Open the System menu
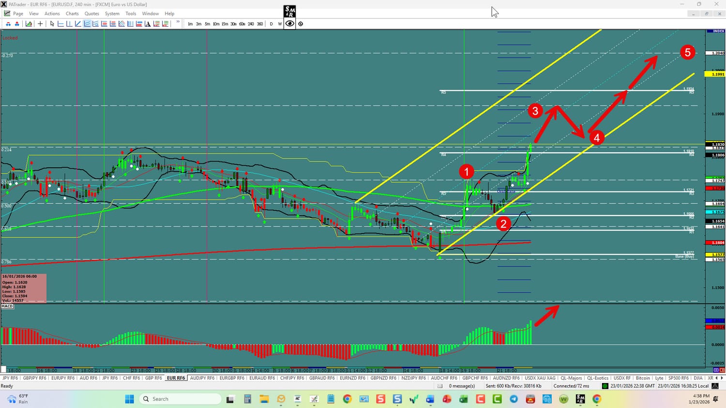726x408 pixels. (x=112, y=14)
